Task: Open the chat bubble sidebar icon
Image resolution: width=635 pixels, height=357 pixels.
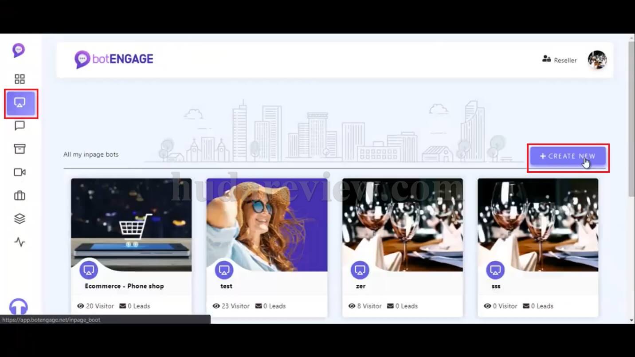Action: tap(20, 126)
